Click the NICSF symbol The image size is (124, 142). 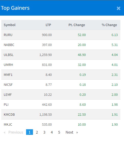click(x=8, y=85)
